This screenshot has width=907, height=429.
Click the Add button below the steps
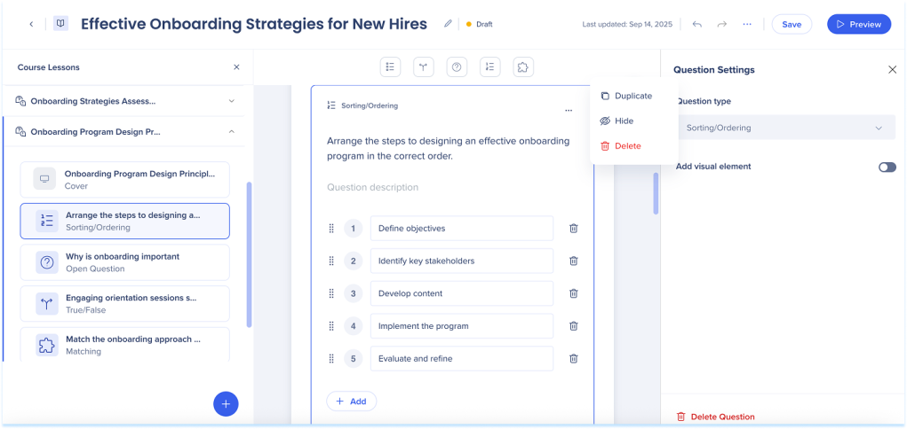(x=352, y=402)
